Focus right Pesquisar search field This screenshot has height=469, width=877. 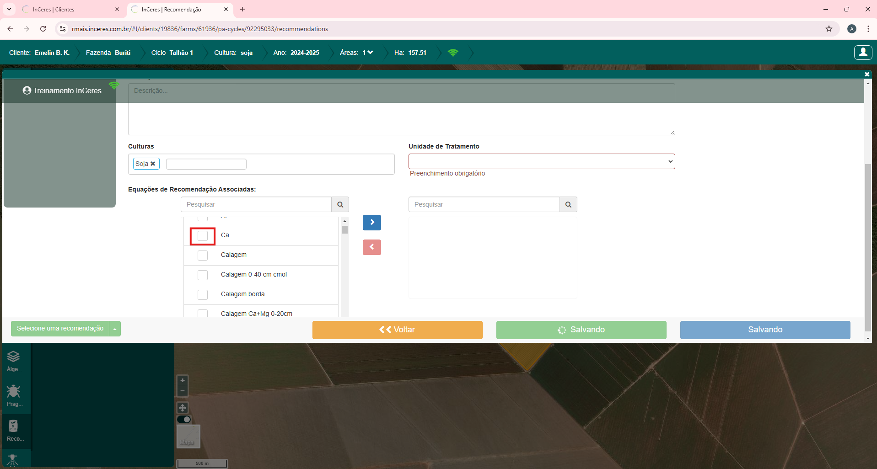point(484,204)
